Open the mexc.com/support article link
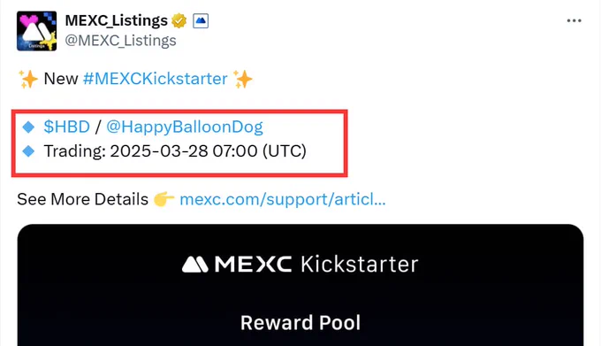The height and width of the screenshot is (346, 601). (283, 199)
